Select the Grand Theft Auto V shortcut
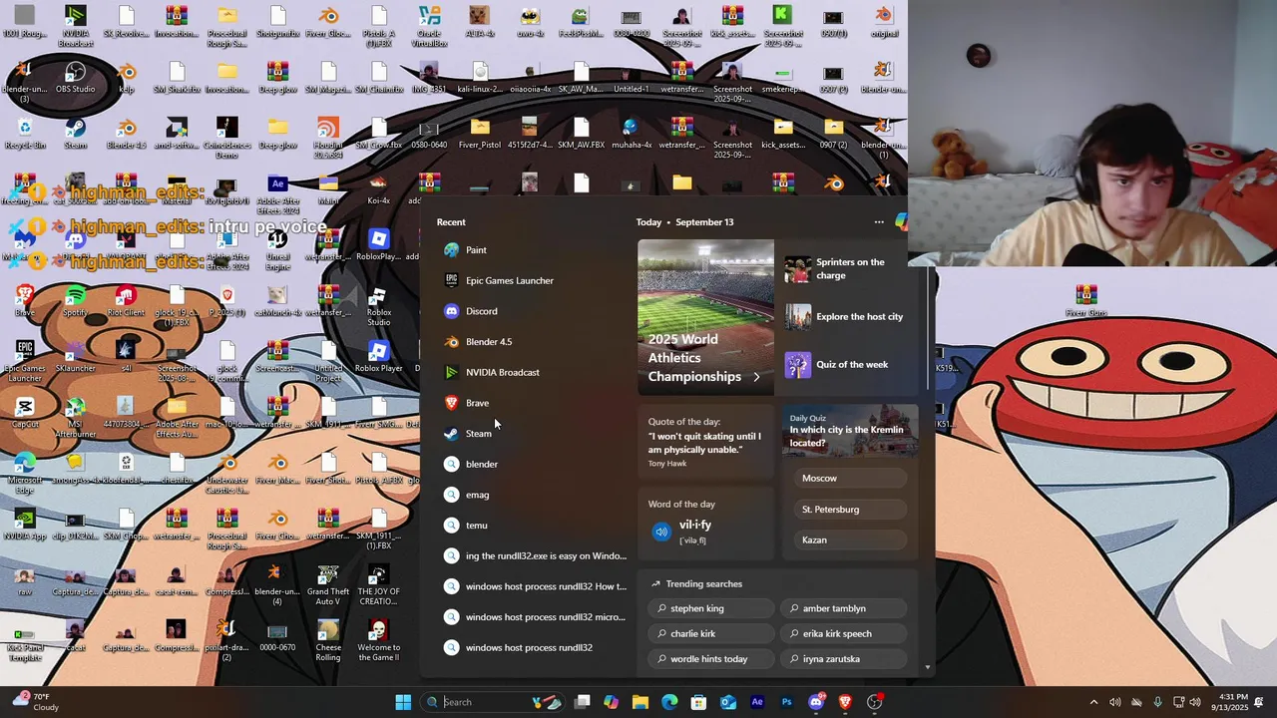 327,585
